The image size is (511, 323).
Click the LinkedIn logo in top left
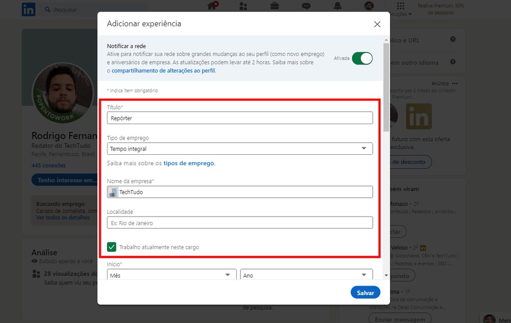click(29, 9)
